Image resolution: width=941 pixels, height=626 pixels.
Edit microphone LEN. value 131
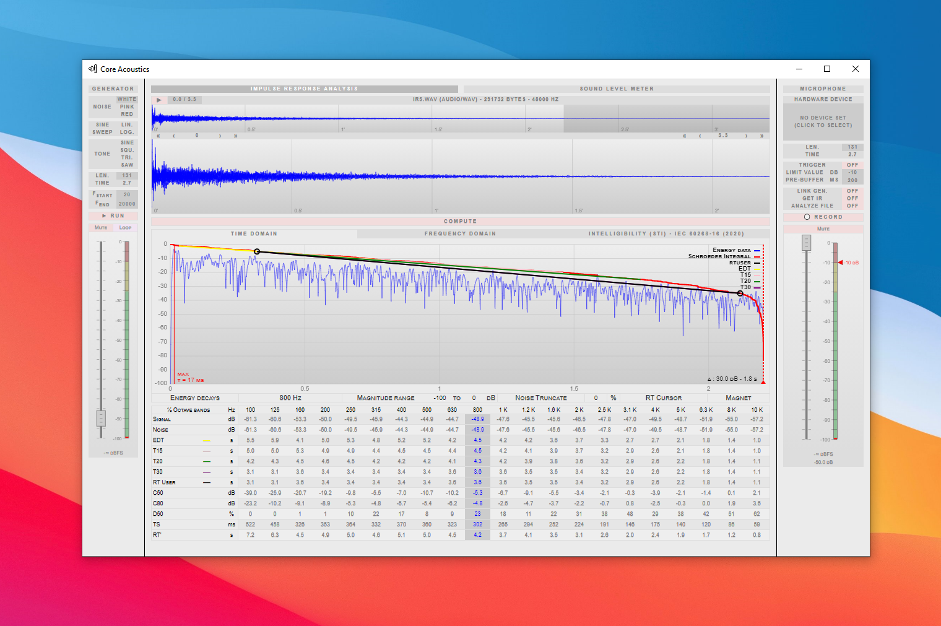852,147
